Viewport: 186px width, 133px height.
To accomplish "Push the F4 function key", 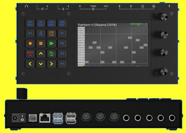I will point(62,64).
